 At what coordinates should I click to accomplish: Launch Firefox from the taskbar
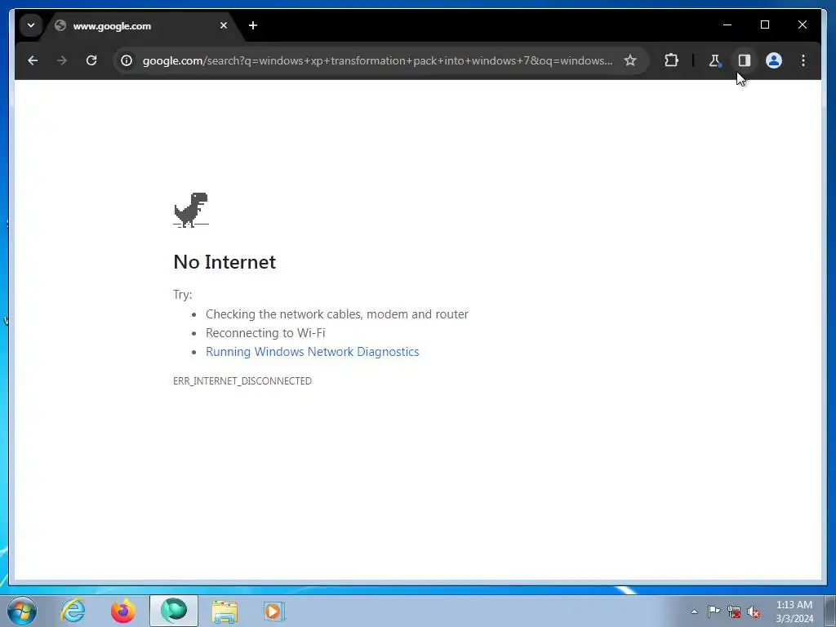tap(123, 611)
